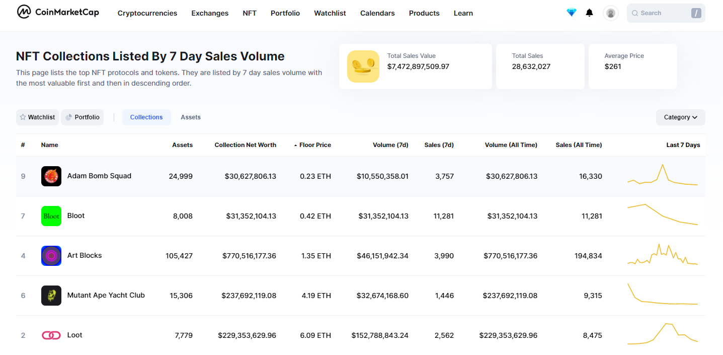Sort by Sales (7d) column
This screenshot has width=723, height=355.
pos(439,145)
